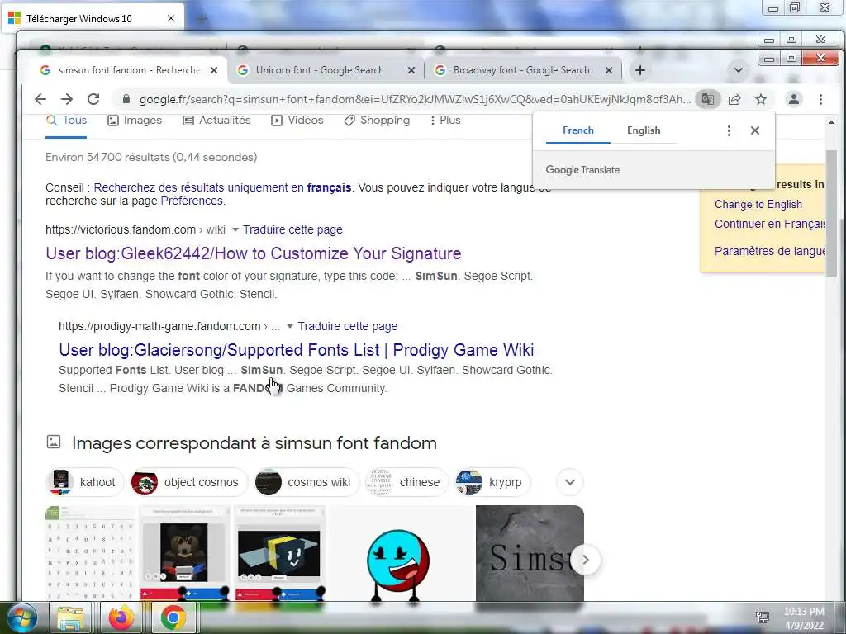This screenshot has height=634, width=846.
Task: Select French in the translate popup
Action: [577, 130]
